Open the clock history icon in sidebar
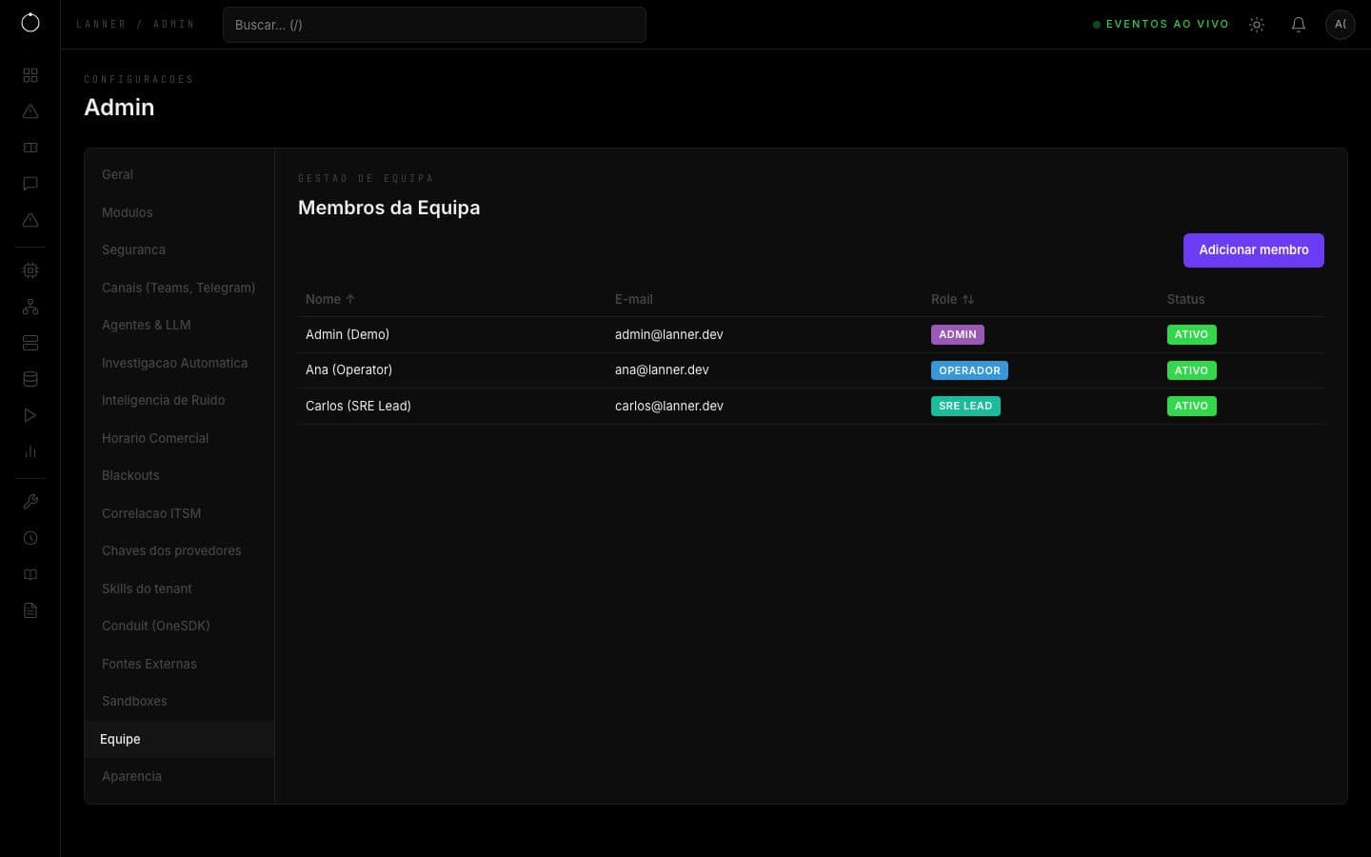Image resolution: width=1371 pixels, height=857 pixels. pyautogui.click(x=30, y=538)
